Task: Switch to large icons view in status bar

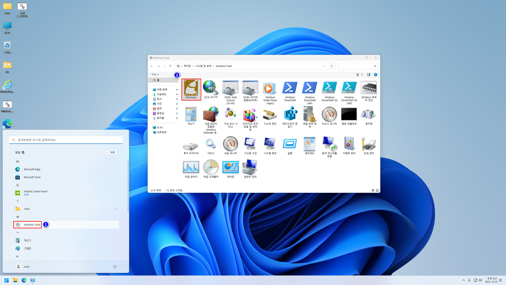Action: (377, 190)
